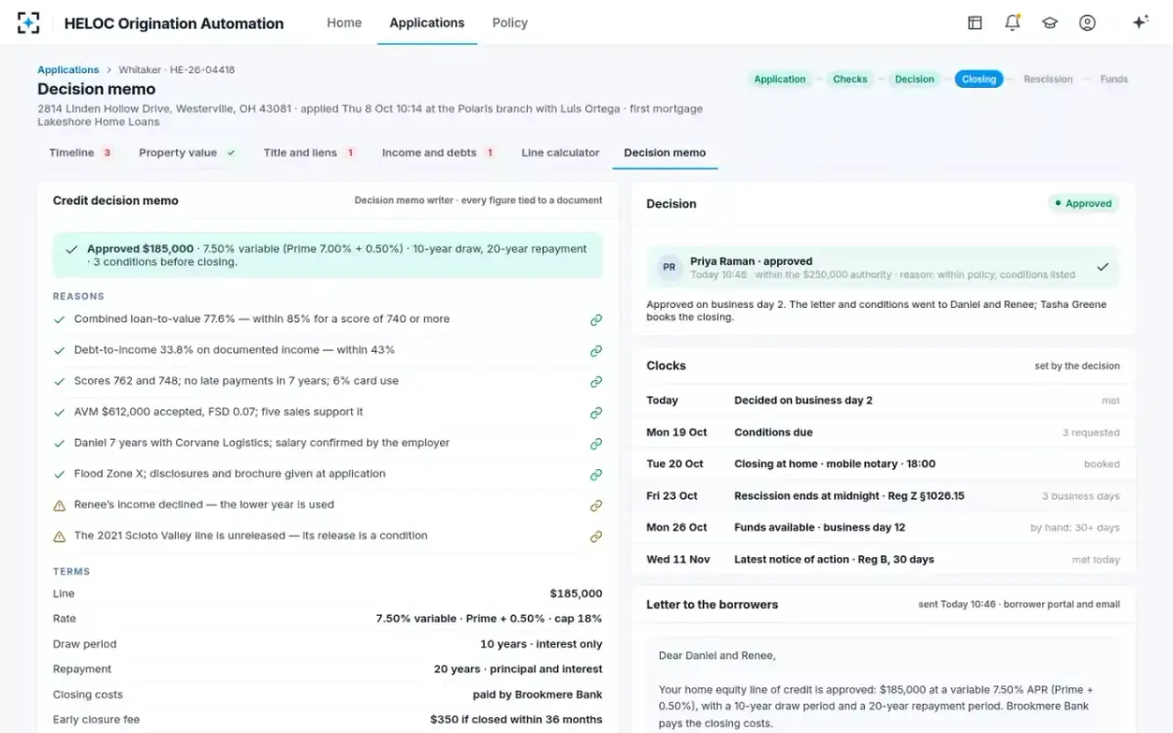This screenshot has height=733, width=1173.
Task: Open document link for Scores 762 and 748
Action: 595,382
